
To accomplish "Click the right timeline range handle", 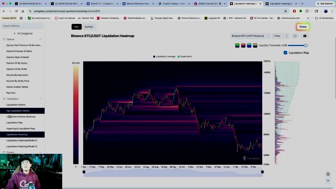I will (262, 172).
